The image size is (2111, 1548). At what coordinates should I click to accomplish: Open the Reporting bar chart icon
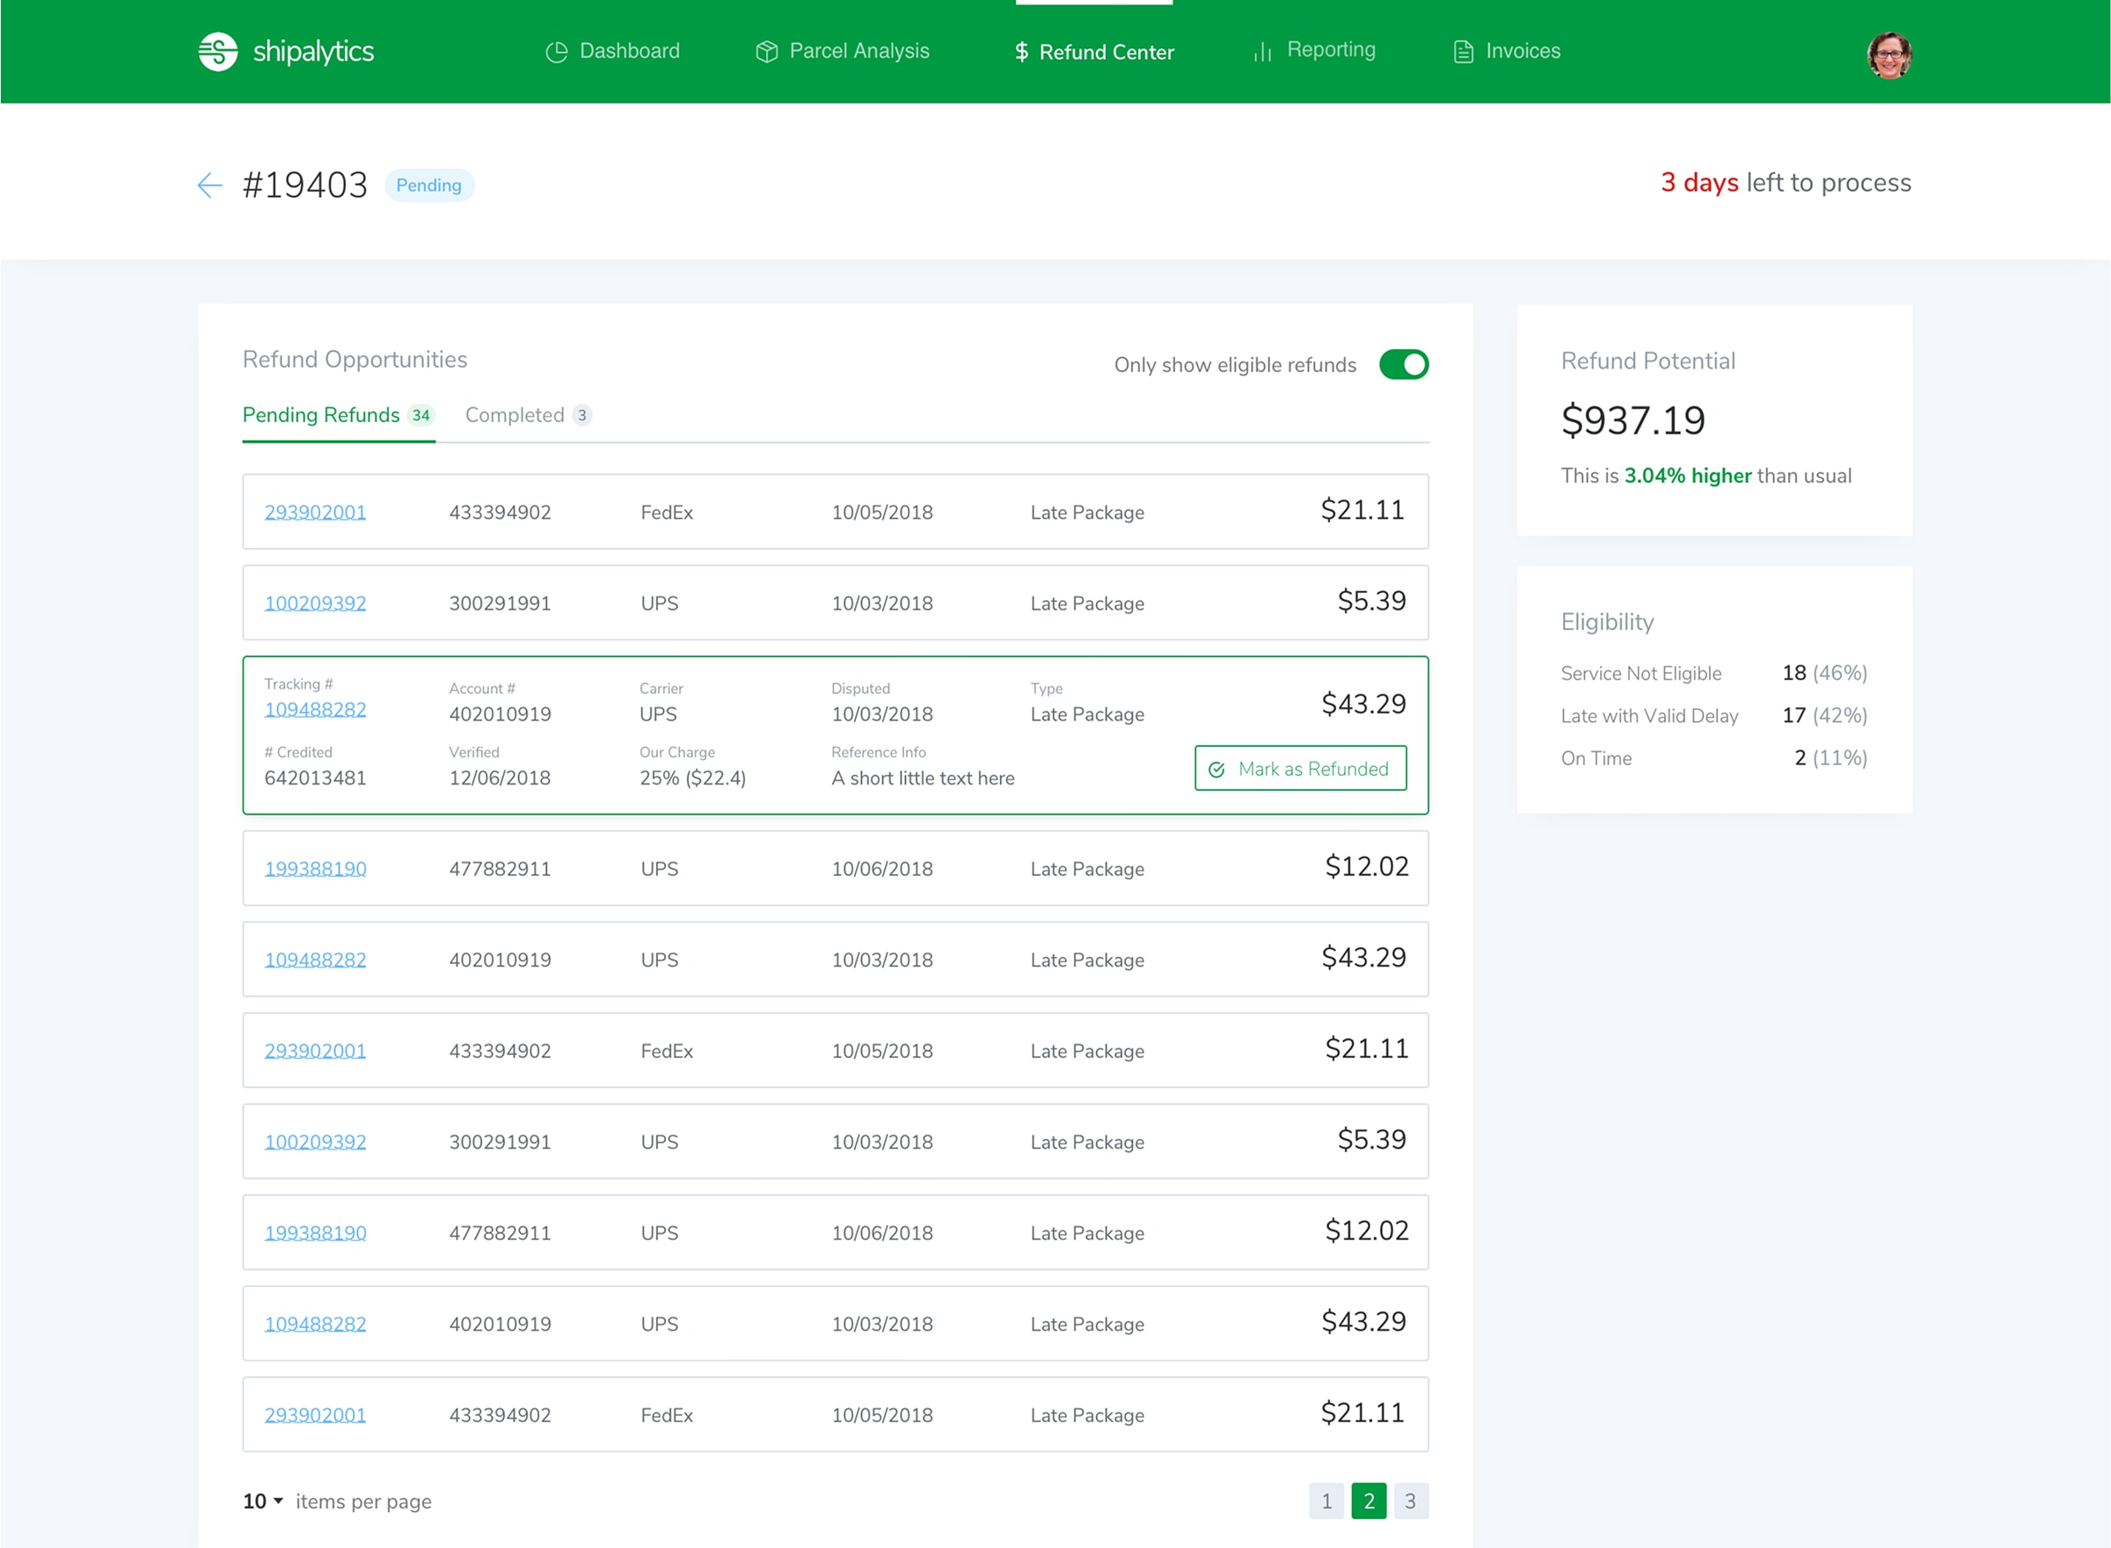click(1262, 52)
